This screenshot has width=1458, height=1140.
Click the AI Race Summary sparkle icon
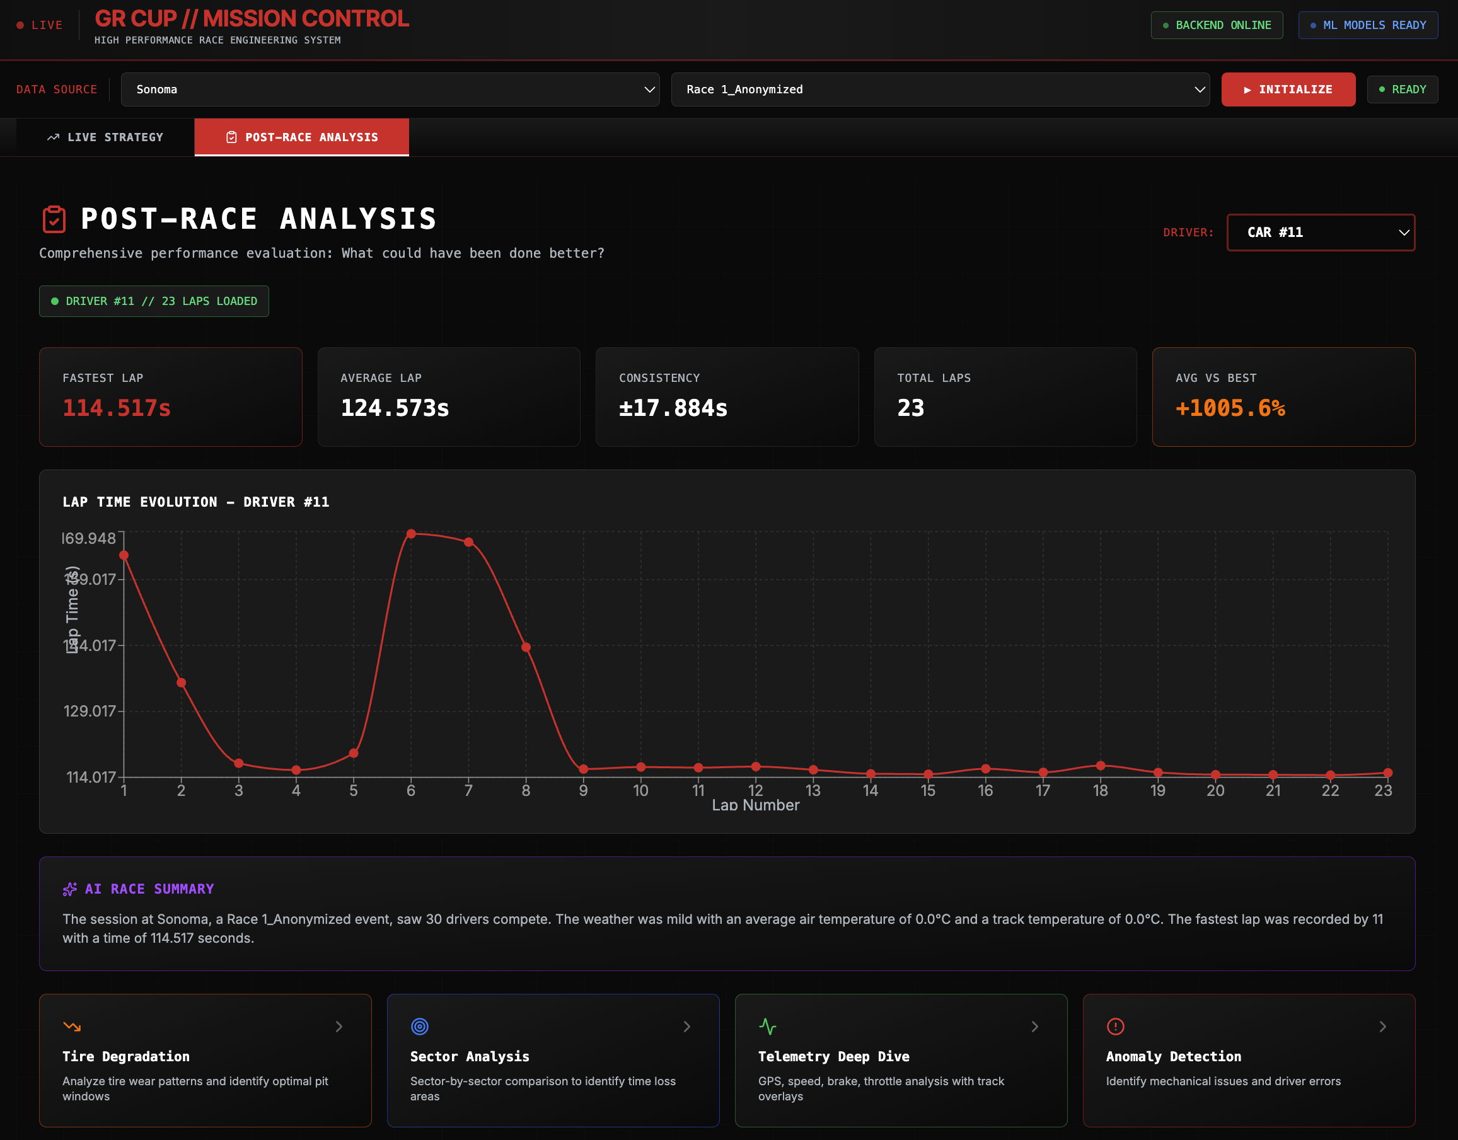point(70,889)
